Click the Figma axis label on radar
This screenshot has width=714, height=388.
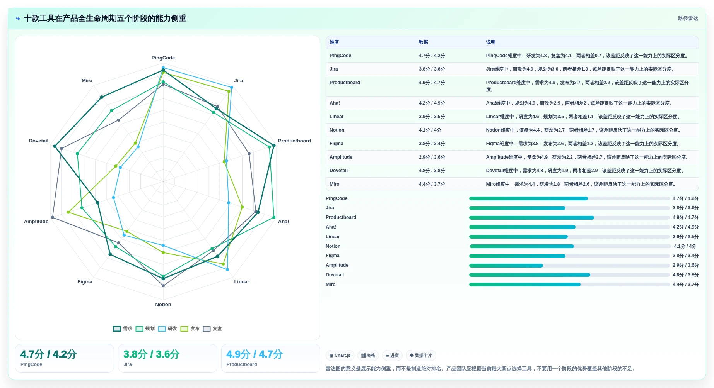[x=85, y=282]
